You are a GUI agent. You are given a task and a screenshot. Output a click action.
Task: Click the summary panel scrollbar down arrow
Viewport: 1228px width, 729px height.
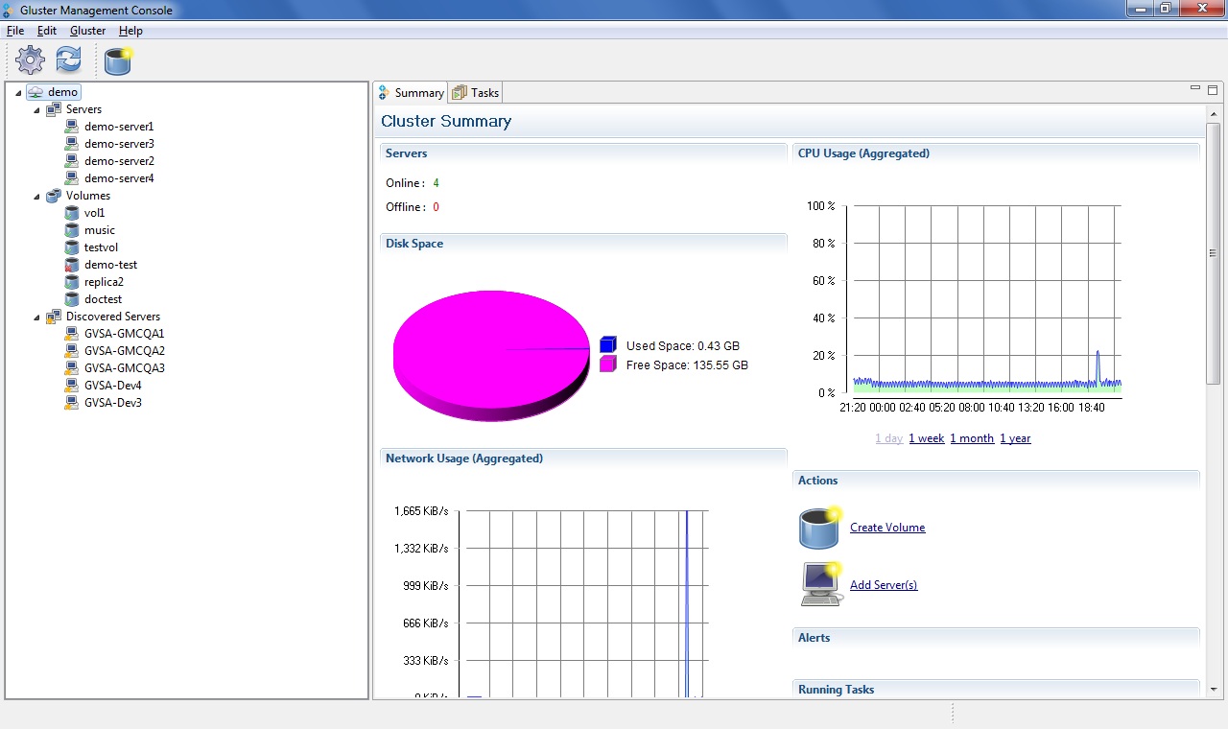point(1213,689)
